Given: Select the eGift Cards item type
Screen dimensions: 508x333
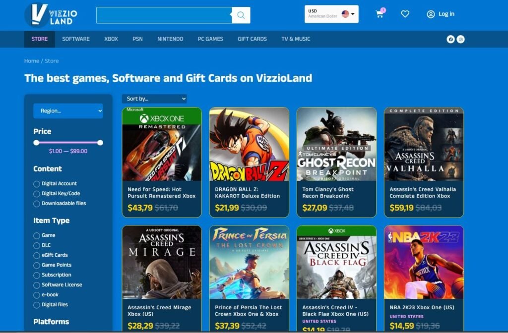Looking at the screenshot, I should 37,256.
